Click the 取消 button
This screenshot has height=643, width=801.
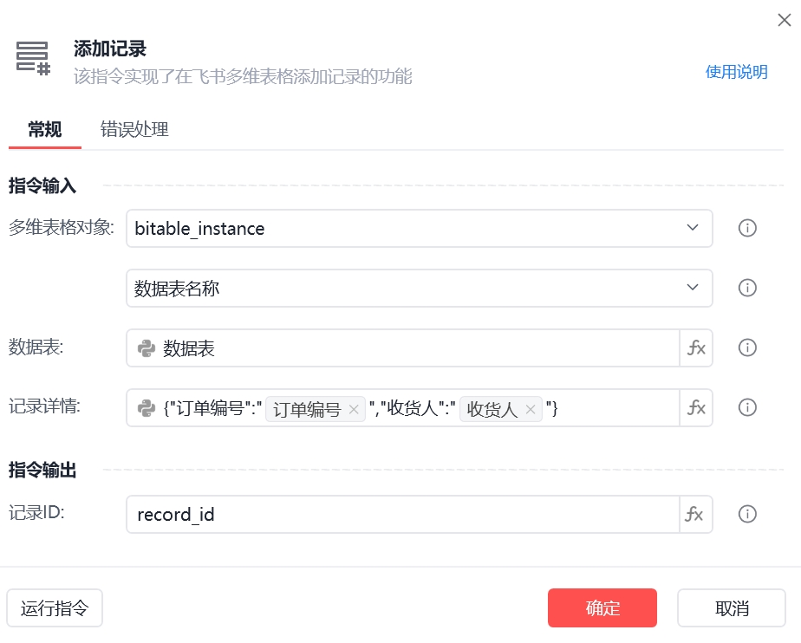[x=731, y=607]
